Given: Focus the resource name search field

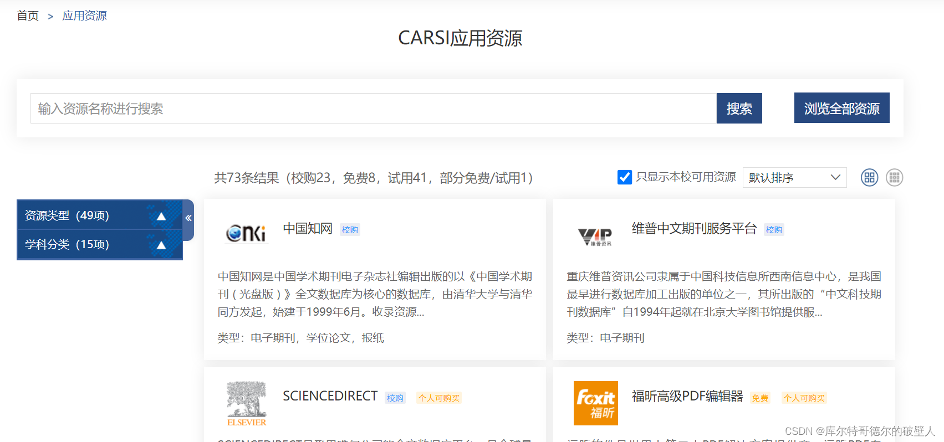Looking at the screenshot, I should tap(374, 108).
